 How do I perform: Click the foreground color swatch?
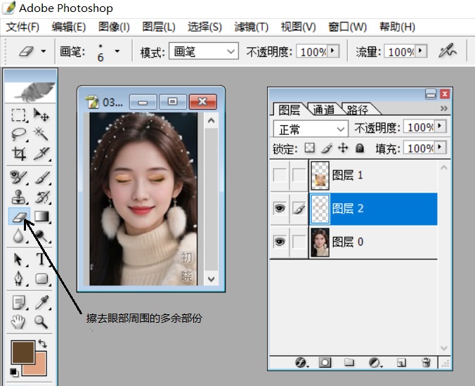[22, 352]
